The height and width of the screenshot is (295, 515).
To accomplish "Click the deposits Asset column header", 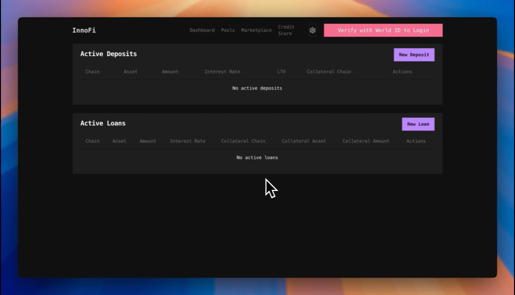I will (131, 72).
